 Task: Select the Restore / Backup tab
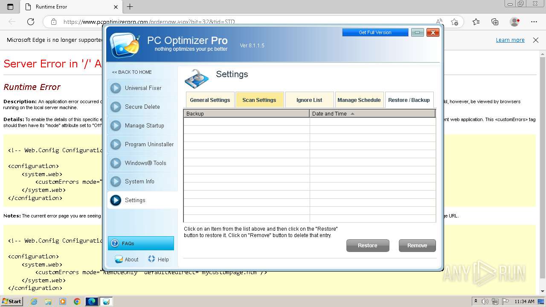(409, 100)
